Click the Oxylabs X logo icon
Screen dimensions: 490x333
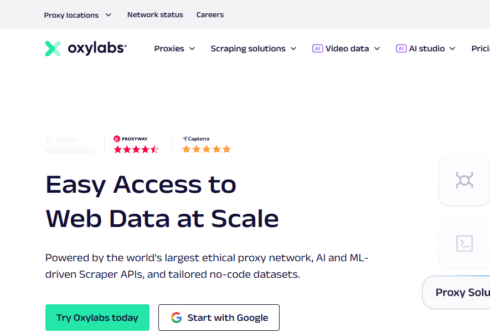click(53, 49)
